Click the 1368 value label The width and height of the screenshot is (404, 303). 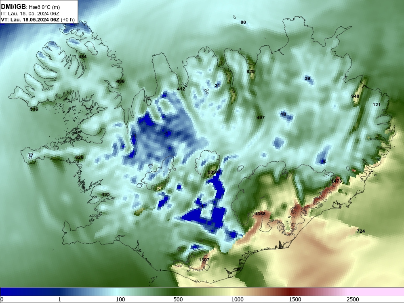coord(260,214)
